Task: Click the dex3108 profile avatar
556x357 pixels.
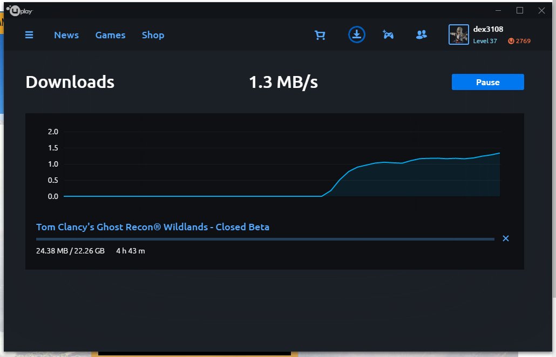Action: (458, 35)
